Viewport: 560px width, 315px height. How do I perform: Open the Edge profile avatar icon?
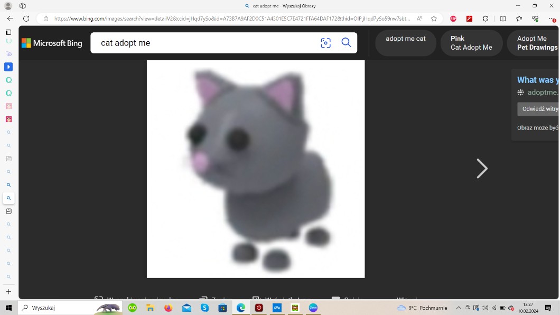coord(8,6)
